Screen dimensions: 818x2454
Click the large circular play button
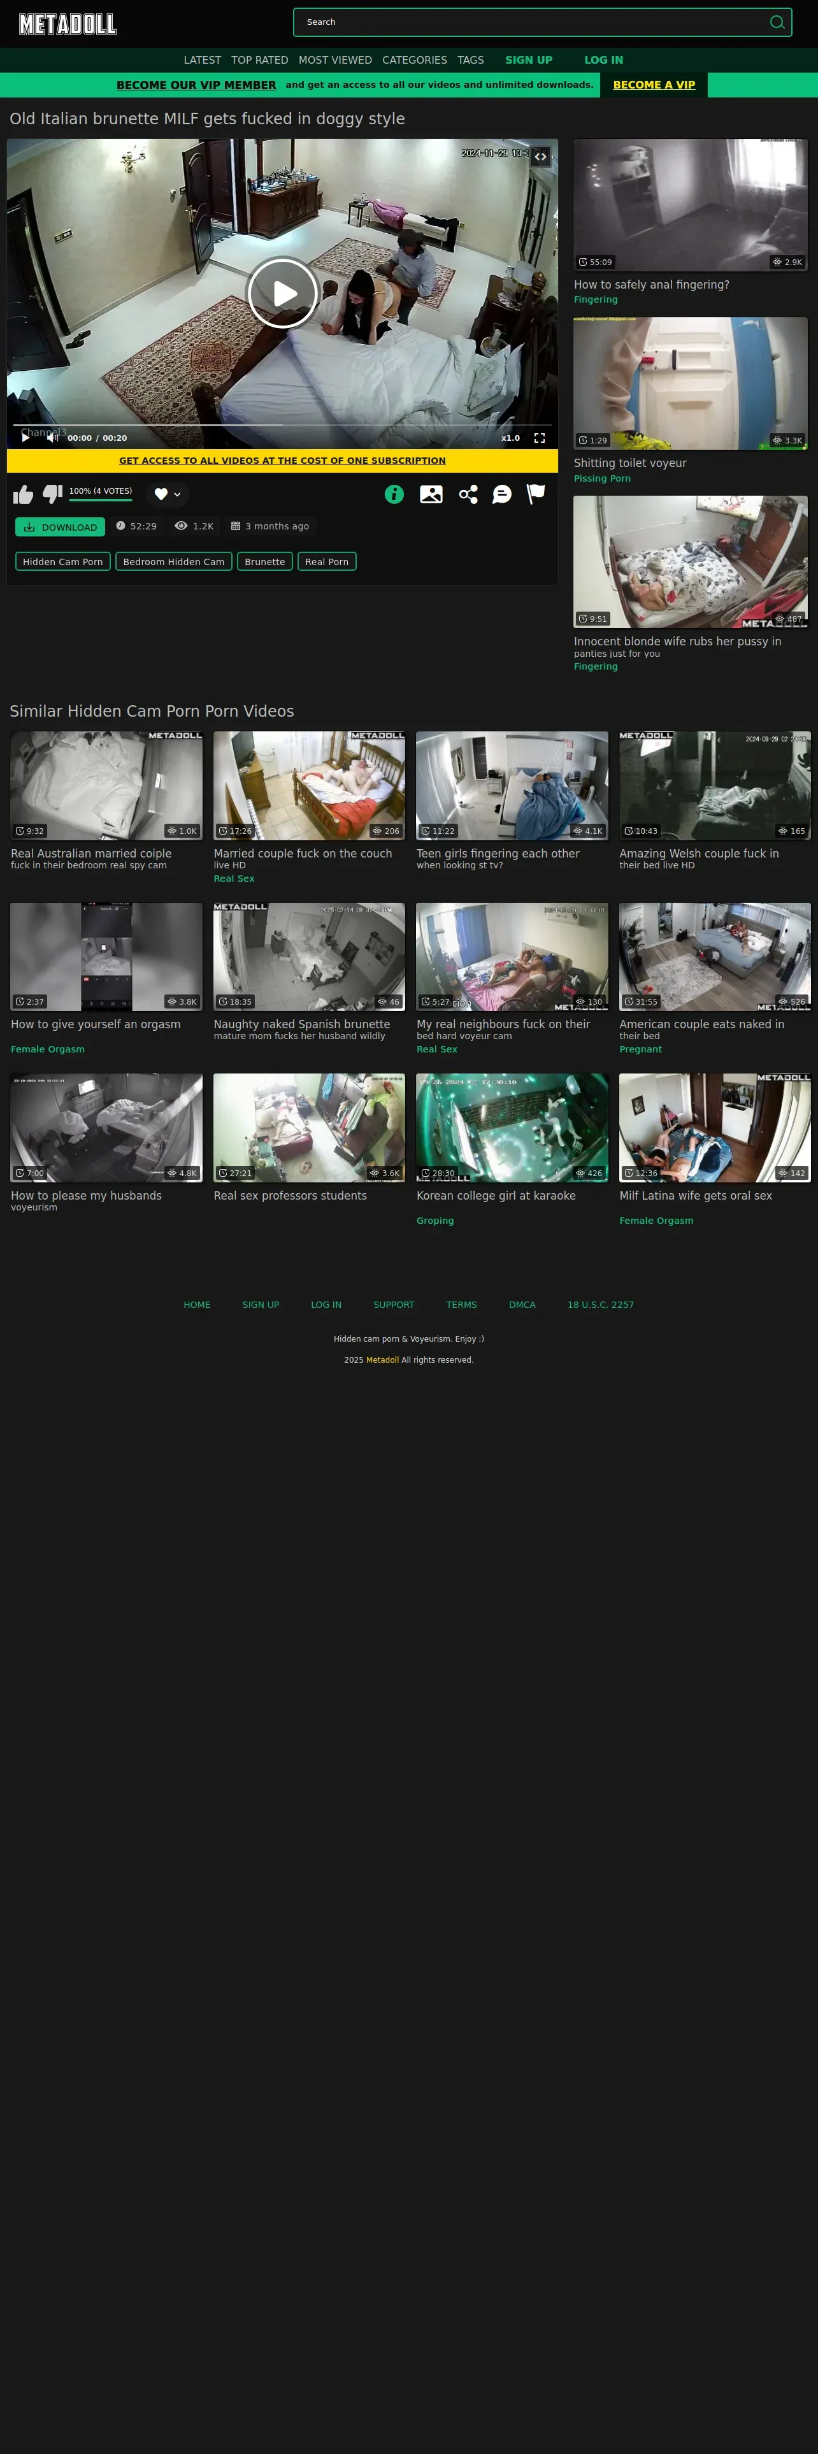coord(283,294)
